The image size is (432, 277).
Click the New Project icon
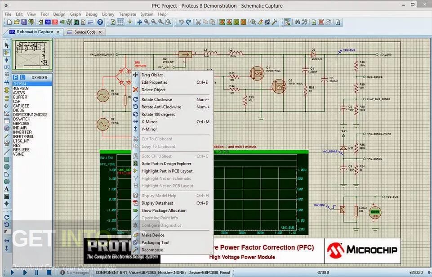pyautogui.click(x=9, y=22)
